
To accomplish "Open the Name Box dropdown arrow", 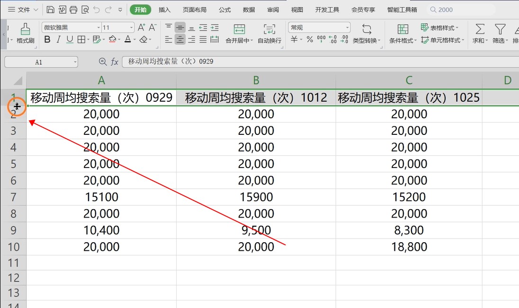I will (x=75, y=62).
